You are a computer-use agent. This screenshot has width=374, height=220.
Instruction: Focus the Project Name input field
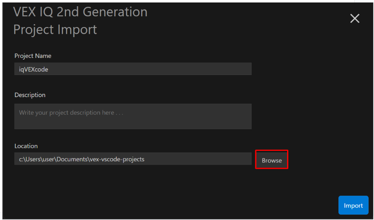[133, 69]
